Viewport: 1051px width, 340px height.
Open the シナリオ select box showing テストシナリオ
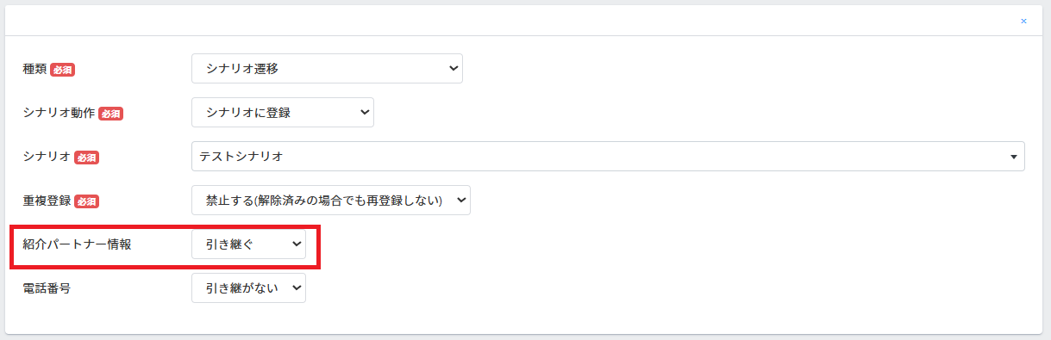[x=608, y=157]
